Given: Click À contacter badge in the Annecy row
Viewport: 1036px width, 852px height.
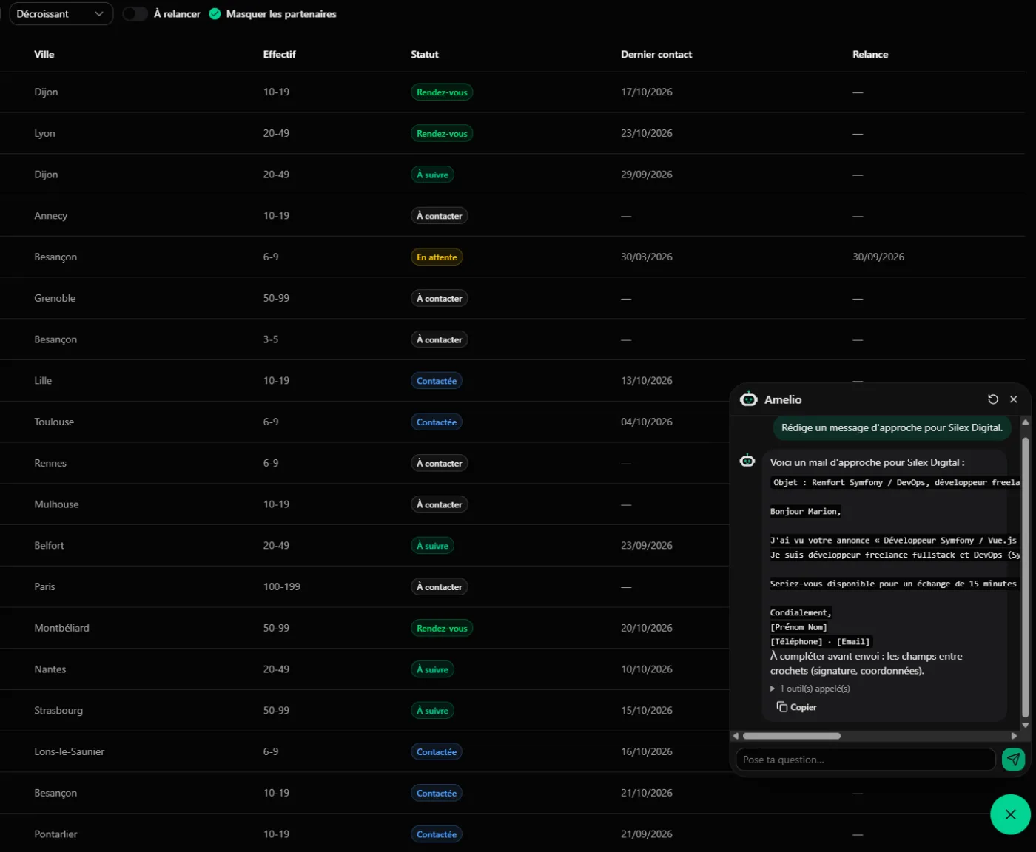Looking at the screenshot, I should click(439, 216).
